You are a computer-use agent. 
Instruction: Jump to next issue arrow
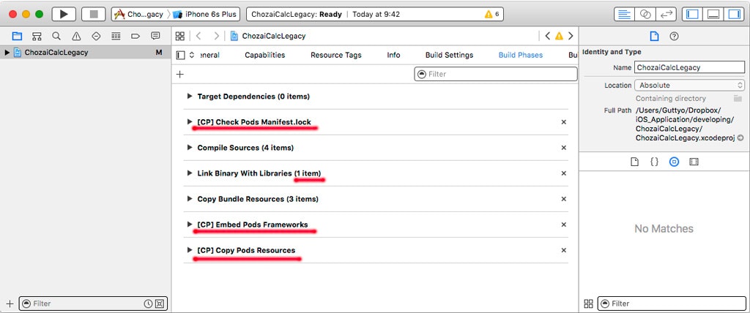tap(570, 36)
